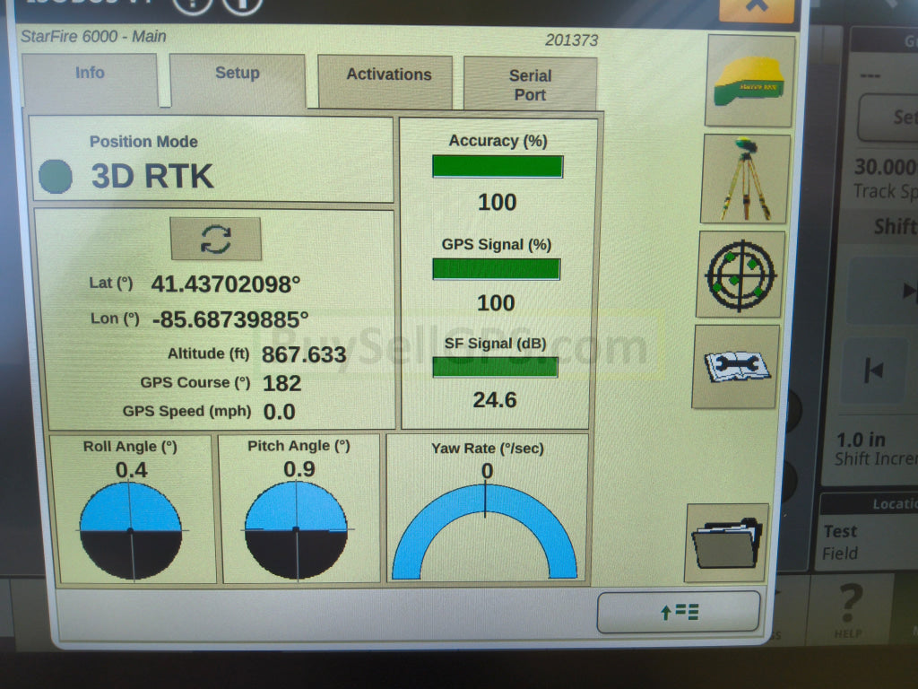Select serial number 201373
The width and height of the screenshot is (918, 689).
point(571,40)
